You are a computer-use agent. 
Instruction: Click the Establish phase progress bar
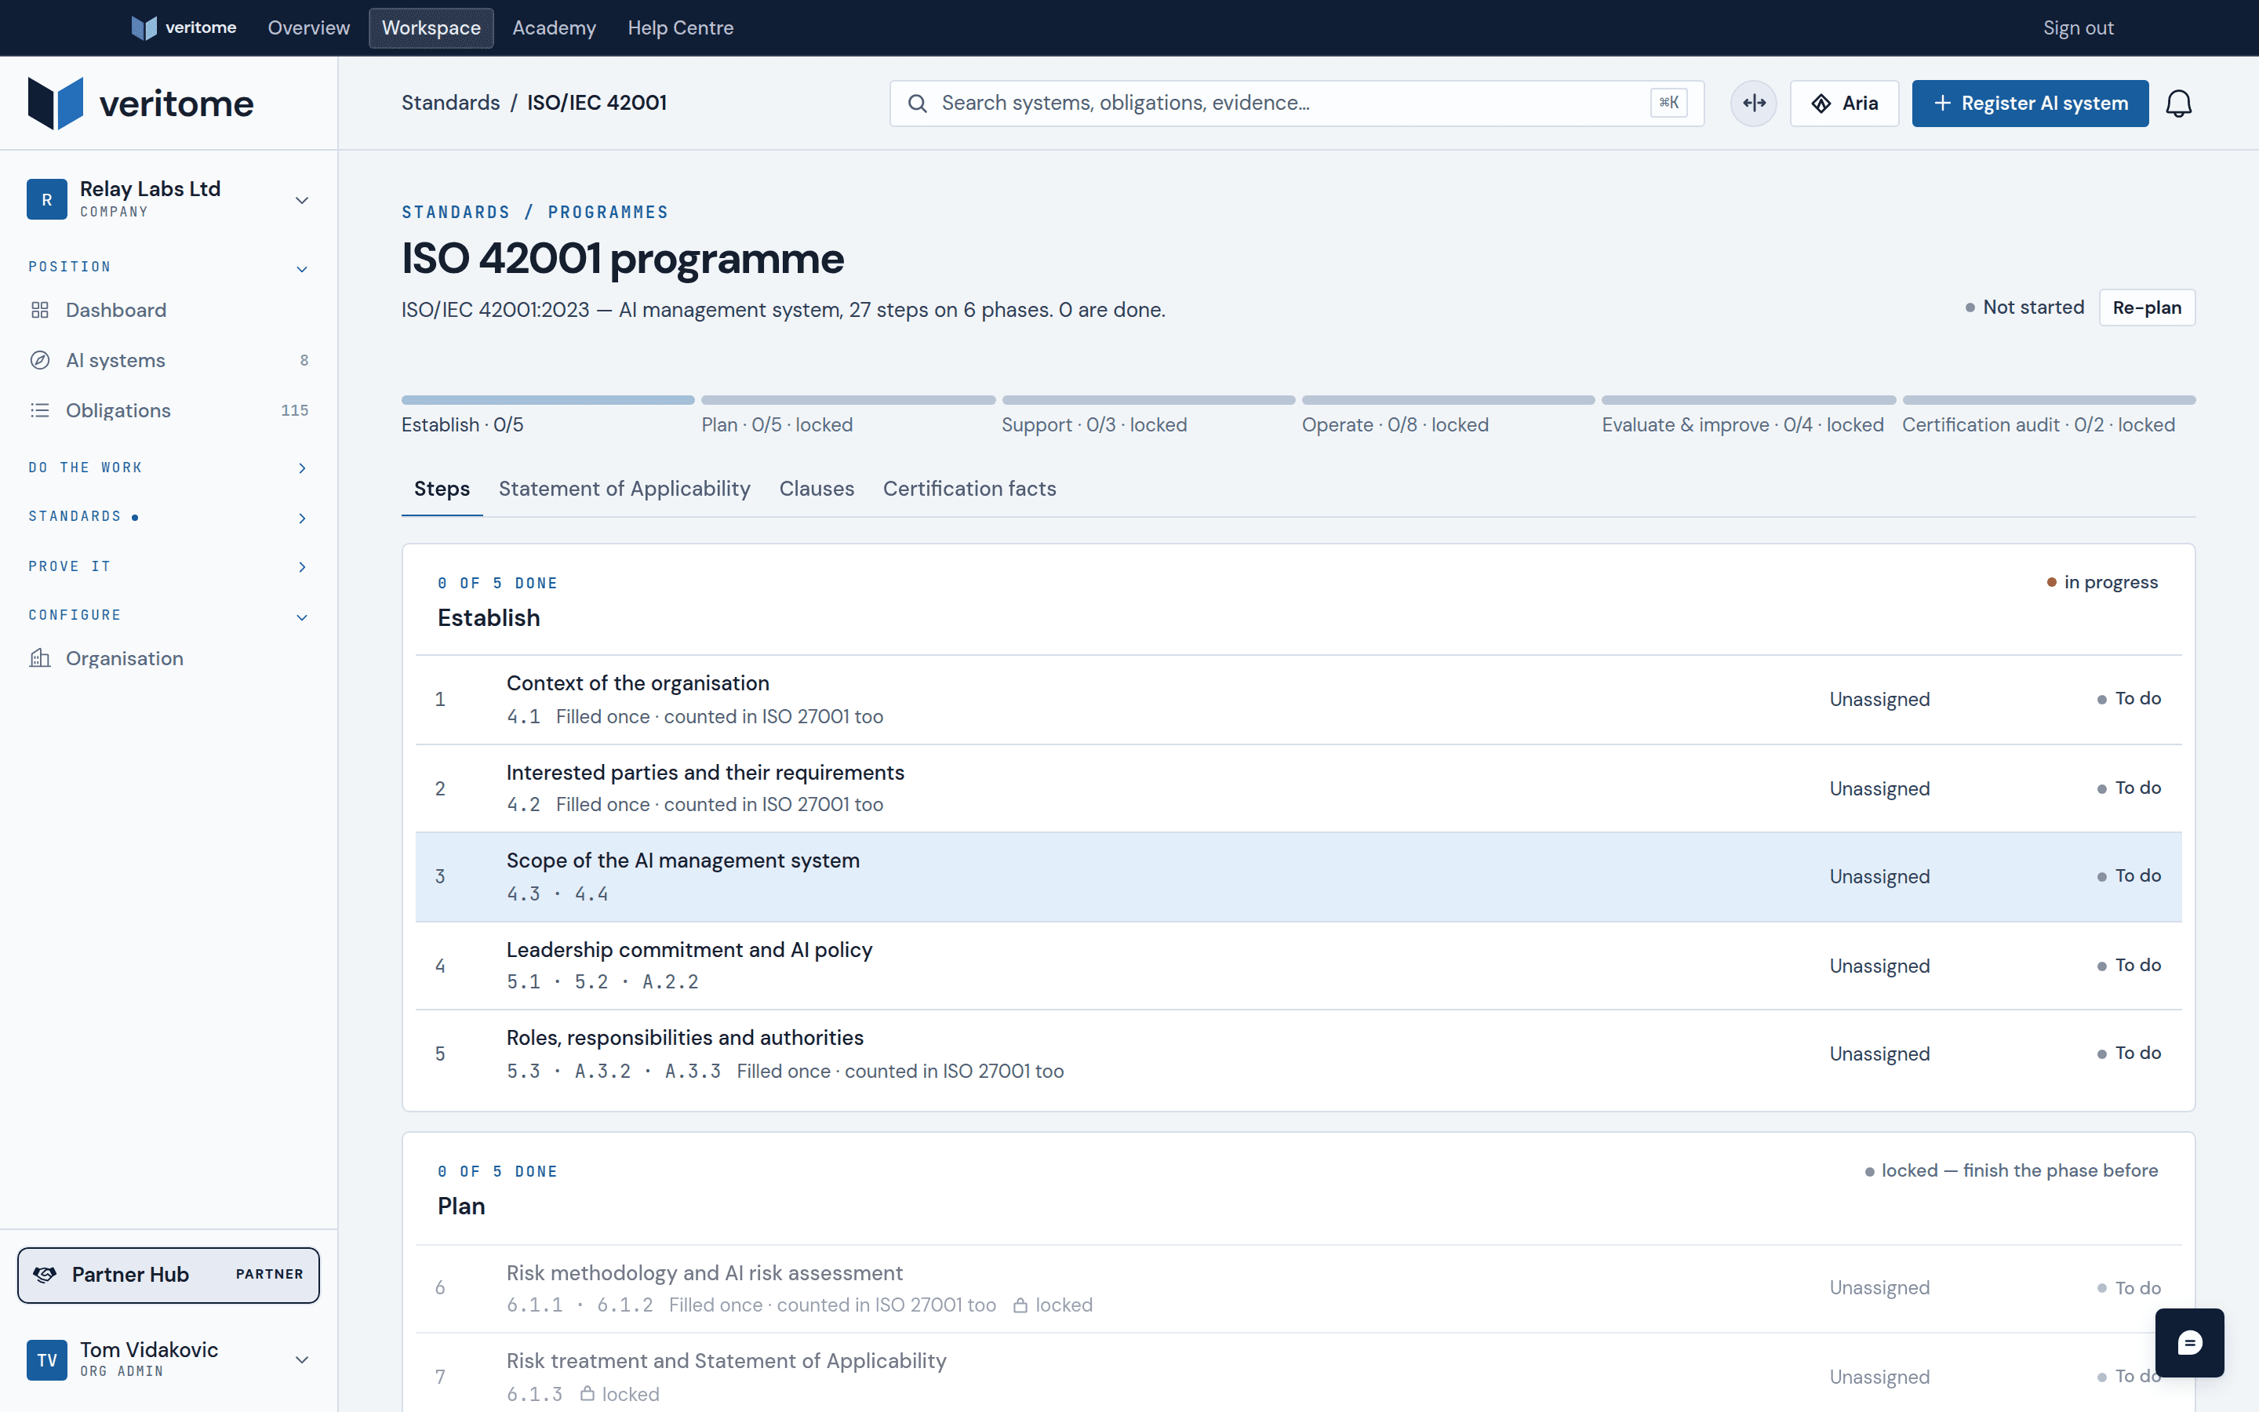[x=548, y=400]
